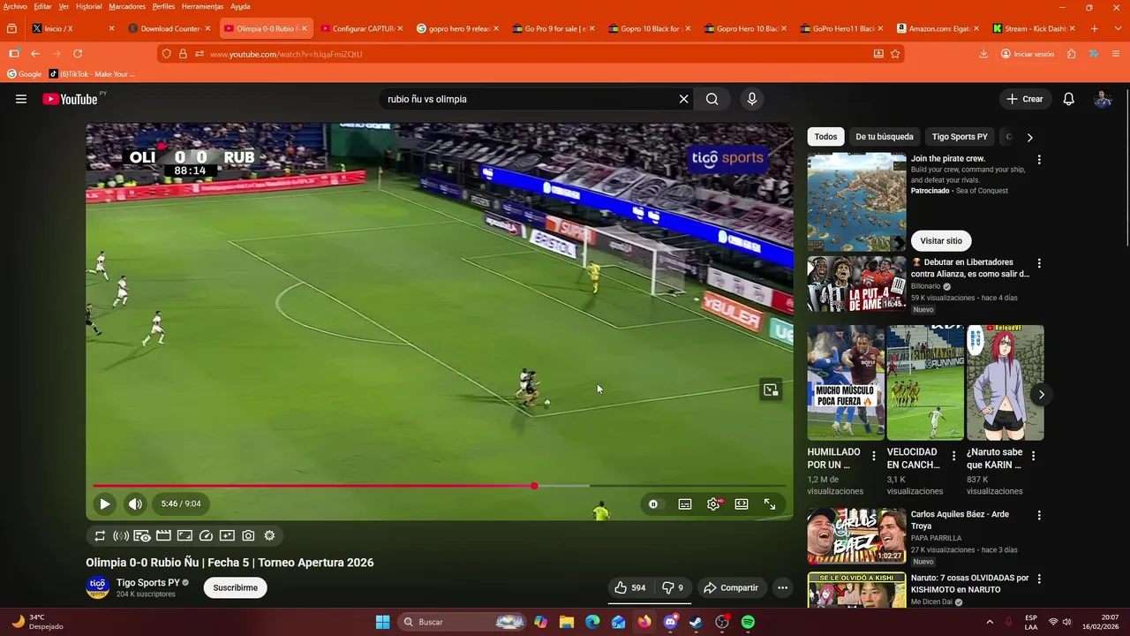Open Steam from Windows taskbar

tap(696, 622)
